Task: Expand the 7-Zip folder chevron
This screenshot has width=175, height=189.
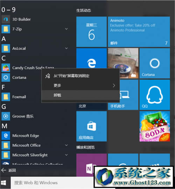Action: tap(66, 29)
